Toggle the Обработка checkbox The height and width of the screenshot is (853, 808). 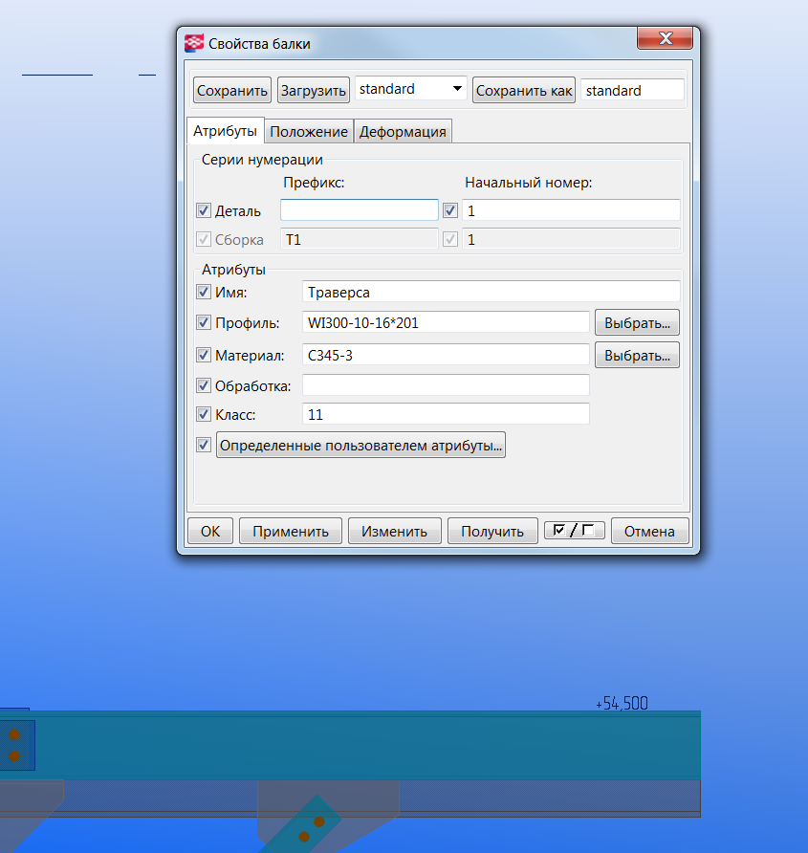204,385
